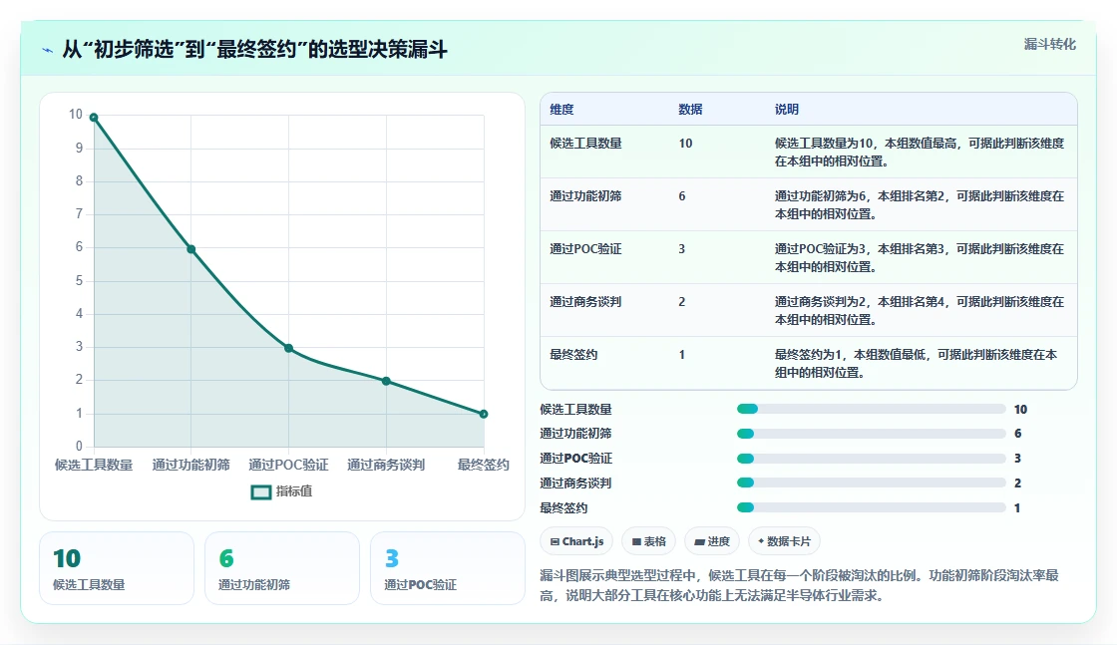Click the 漏斗转化 tag in header
The width and height of the screenshot is (1117, 645).
[1049, 44]
